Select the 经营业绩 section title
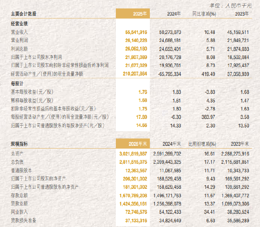 (19, 24)
